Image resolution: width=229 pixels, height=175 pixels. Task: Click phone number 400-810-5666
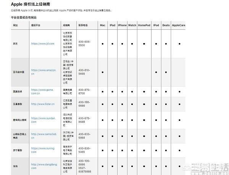[84, 72]
